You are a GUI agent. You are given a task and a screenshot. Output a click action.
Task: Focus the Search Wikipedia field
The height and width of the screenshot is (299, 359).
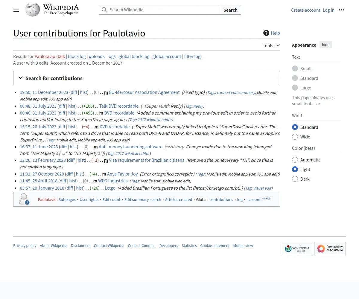(159, 10)
